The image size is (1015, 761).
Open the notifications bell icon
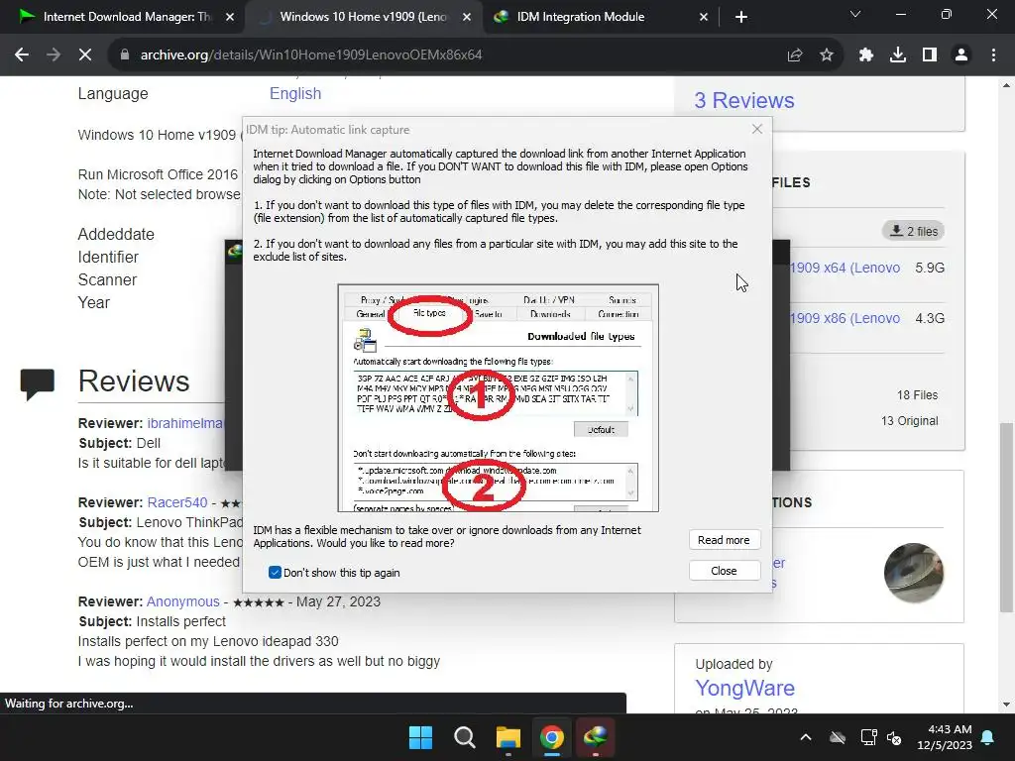(988, 737)
